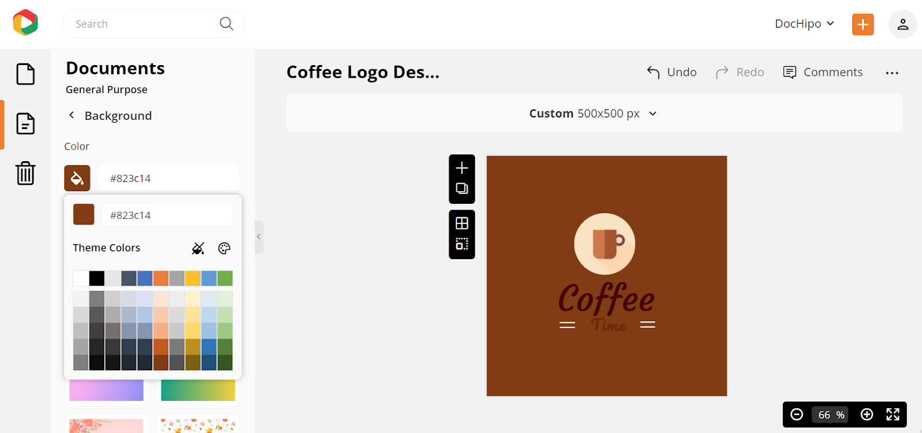Add a new page with plus icon
Image resolution: width=922 pixels, height=433 pixels.
(462, 168)
